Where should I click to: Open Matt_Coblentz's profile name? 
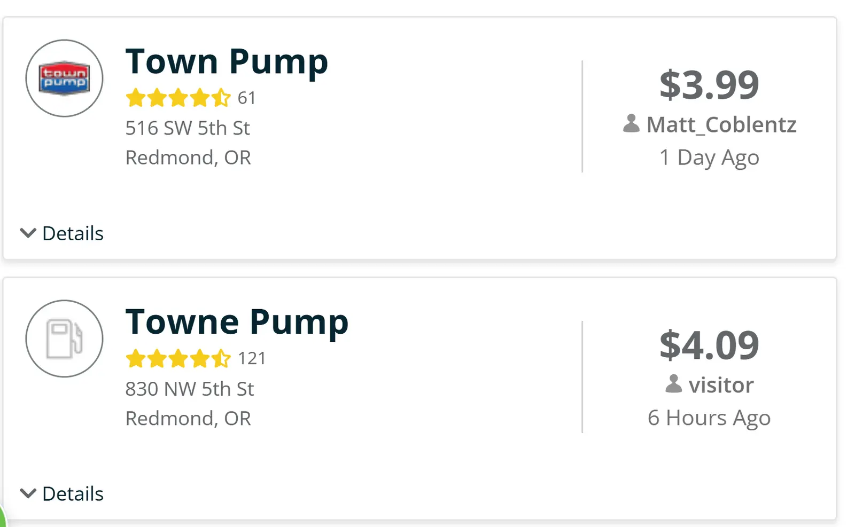point(721,124)
